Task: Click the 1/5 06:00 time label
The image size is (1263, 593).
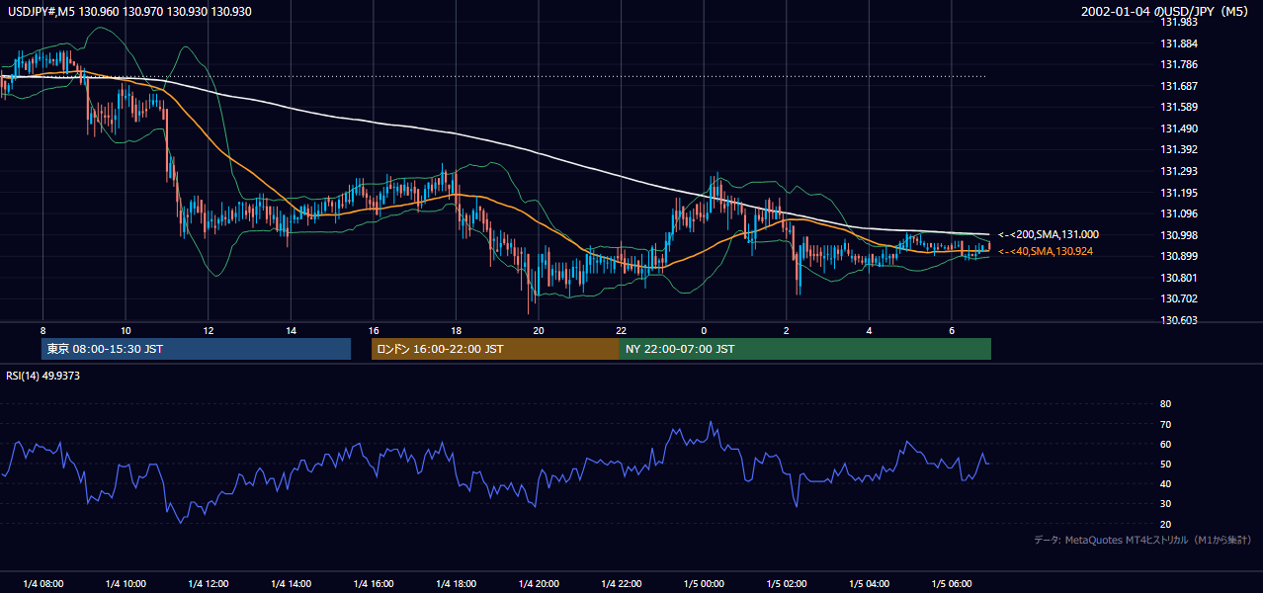Action: (952, 583)
